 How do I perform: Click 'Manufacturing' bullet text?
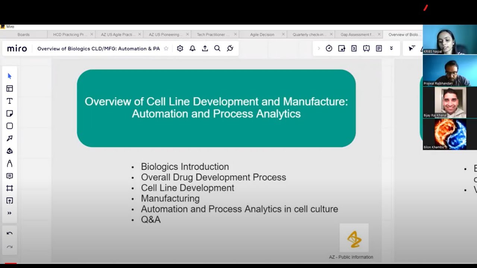pos(170,198)
